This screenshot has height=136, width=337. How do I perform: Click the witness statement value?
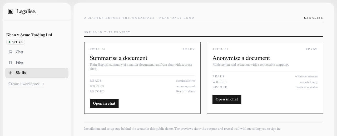[306, 77]
